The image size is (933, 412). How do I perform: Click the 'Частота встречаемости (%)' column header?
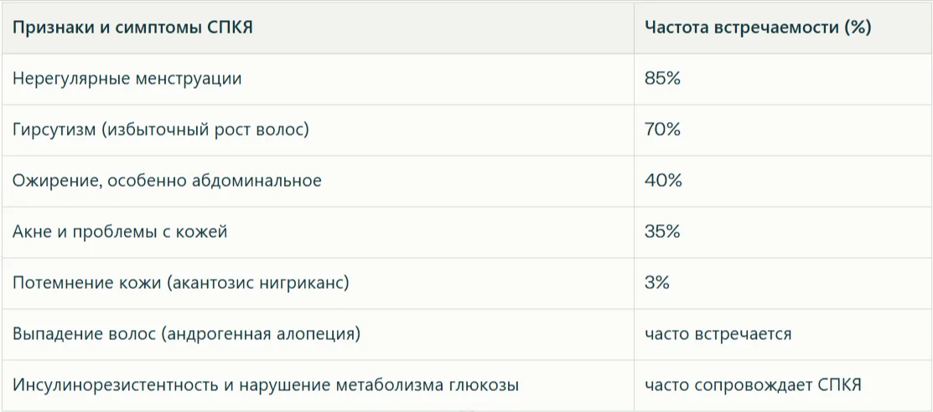click(x=758, y=28)
